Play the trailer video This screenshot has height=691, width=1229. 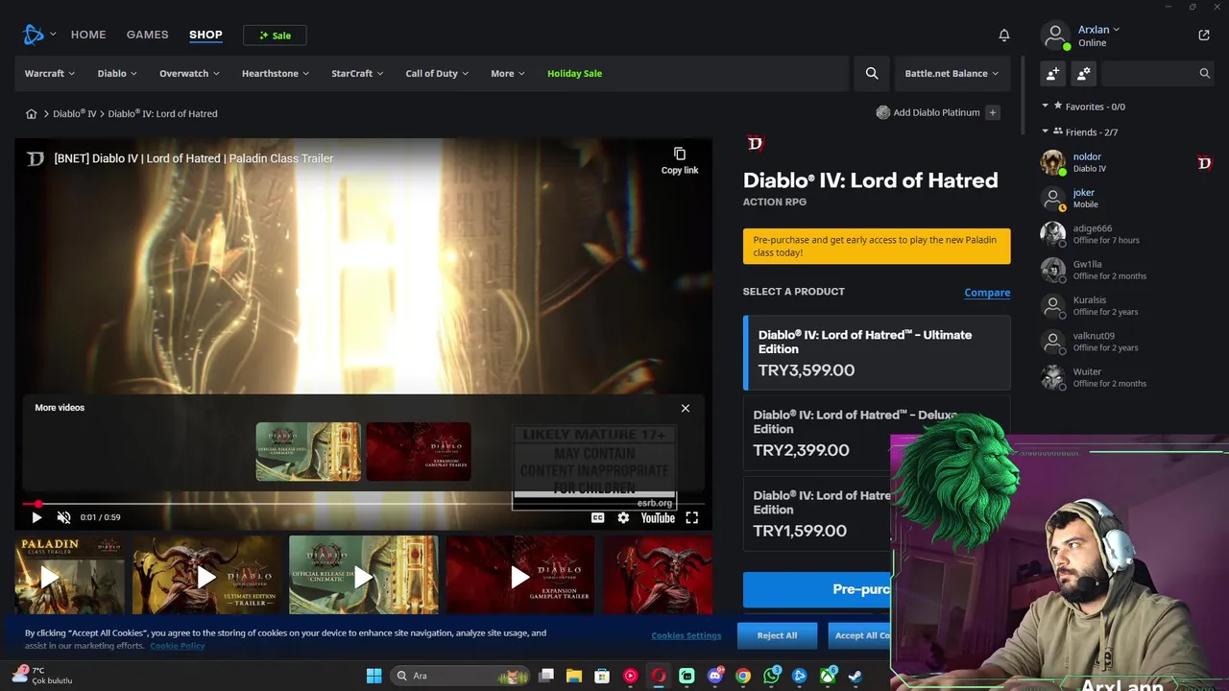[x=36, y=517]
